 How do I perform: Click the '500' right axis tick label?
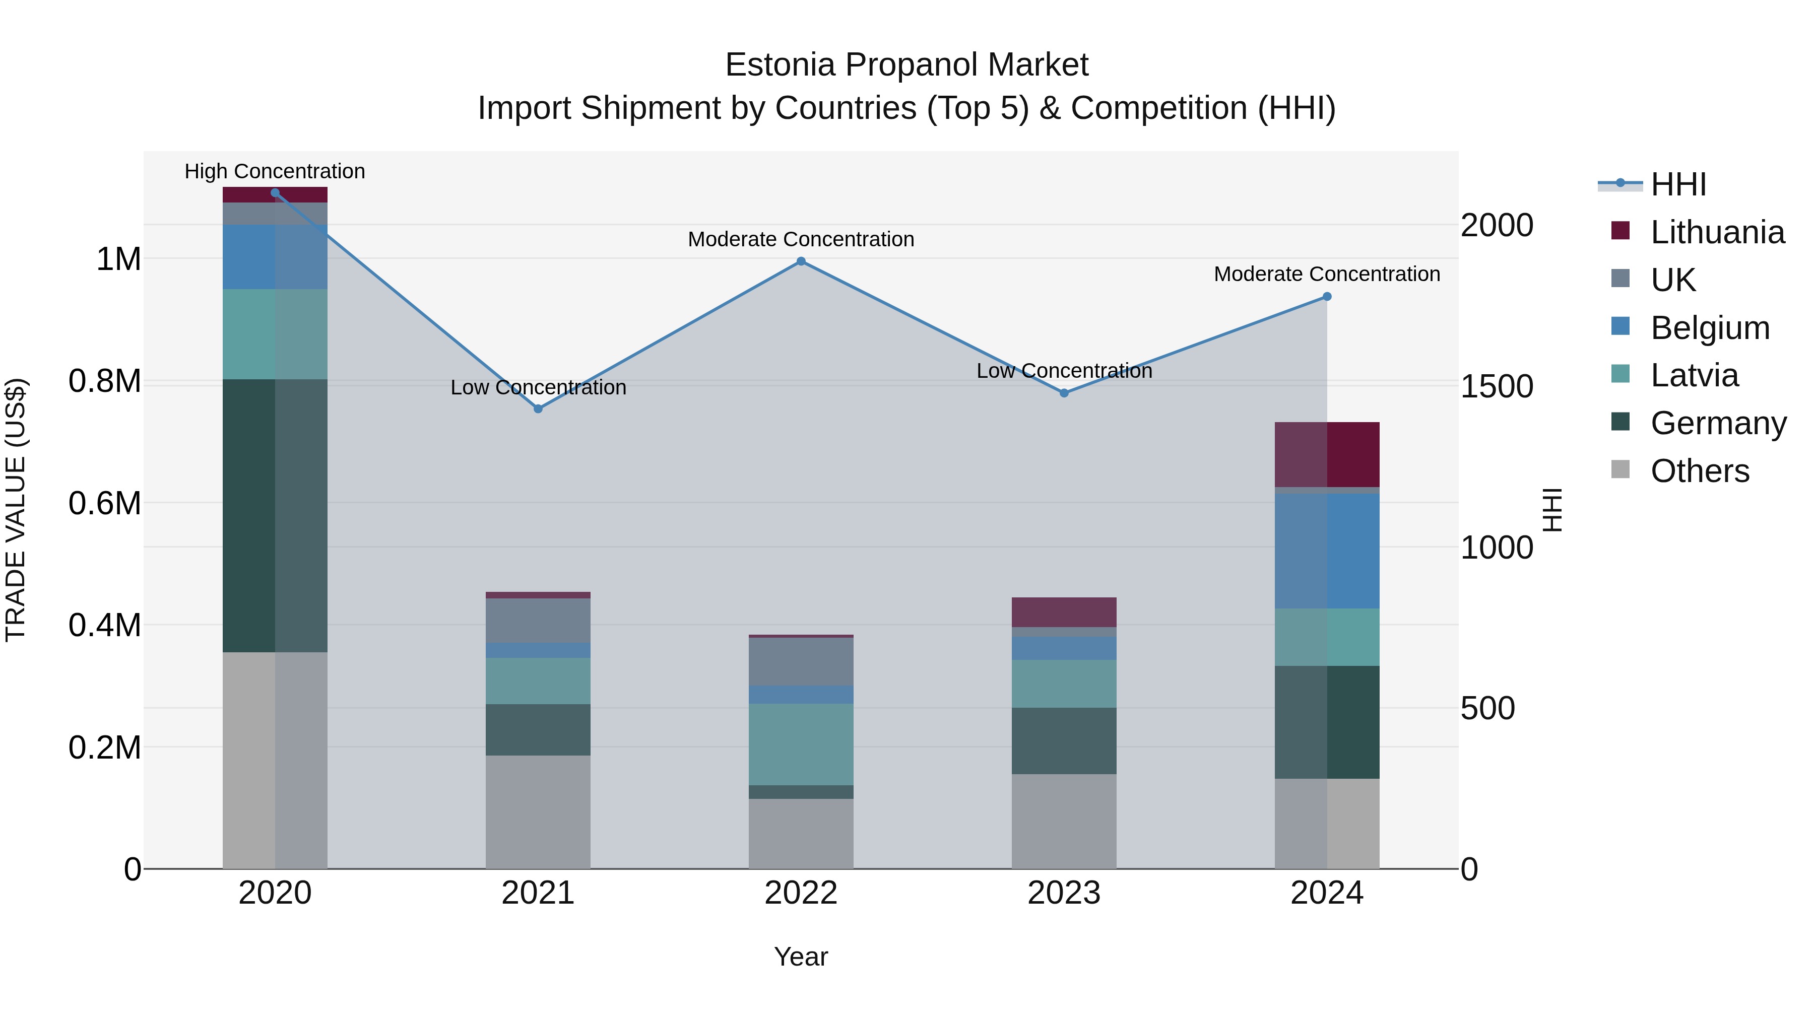[1488, 709]
